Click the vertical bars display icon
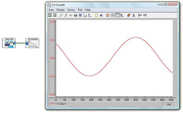 122,15
